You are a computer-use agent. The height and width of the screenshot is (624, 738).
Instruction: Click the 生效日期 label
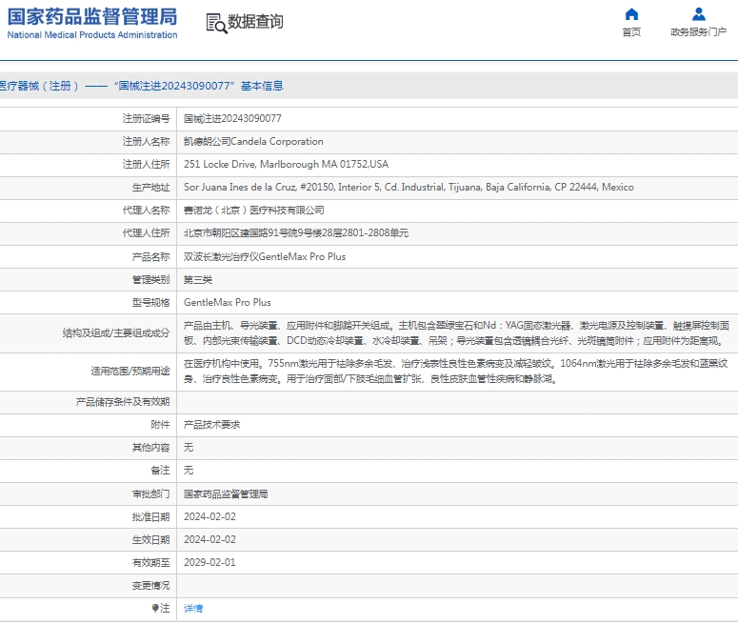click(x=150, y=540)
